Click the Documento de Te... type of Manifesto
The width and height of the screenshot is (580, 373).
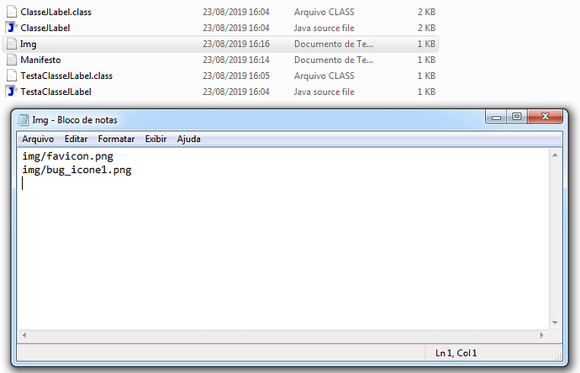(x=334, y=60)
